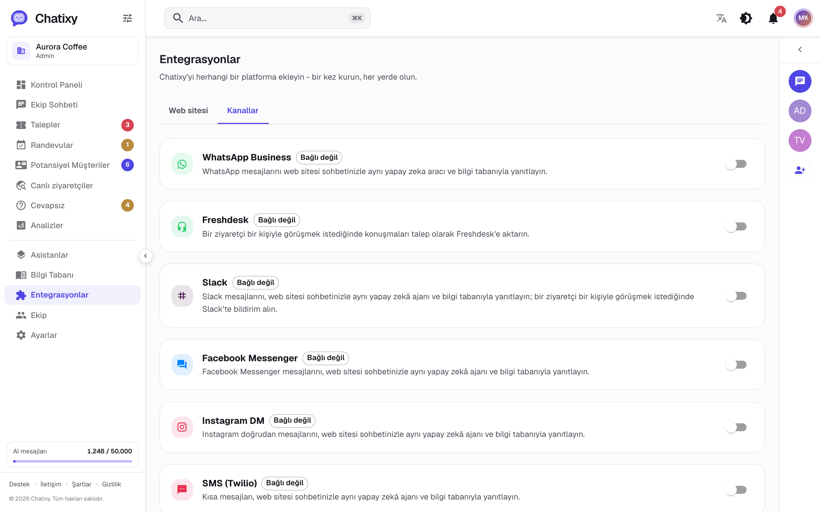Switch to Kanallar tab
This screenshot has width=820, height=512.
tap(243, 110)
